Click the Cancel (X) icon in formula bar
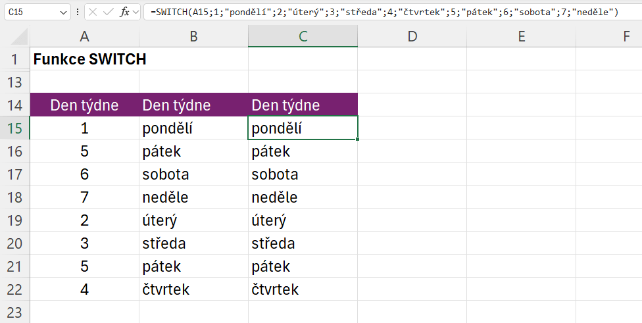The height and width of the screenshot is (323, 642). click(93, 12)
